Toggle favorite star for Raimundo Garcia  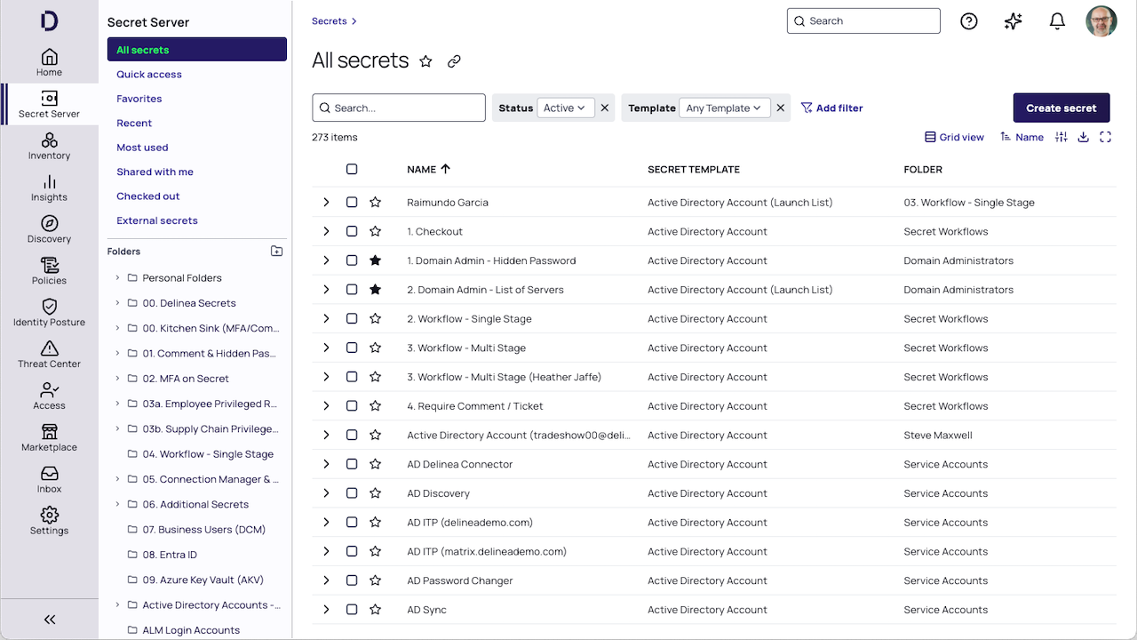pos(375,203)
